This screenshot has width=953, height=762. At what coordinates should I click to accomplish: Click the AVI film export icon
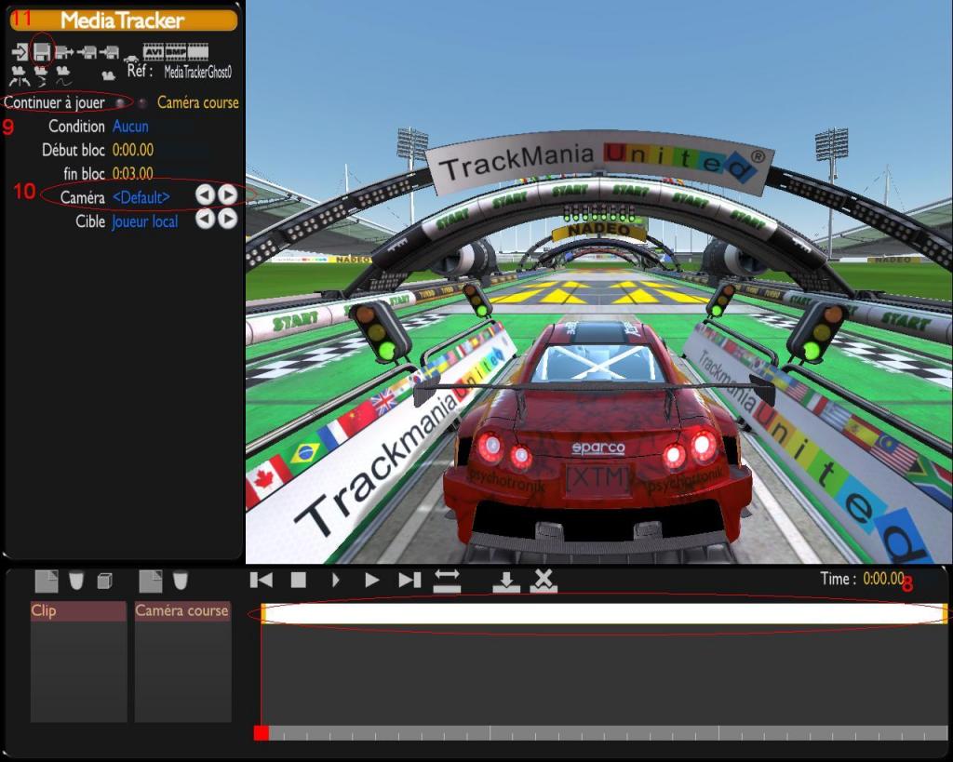(154, 52)
